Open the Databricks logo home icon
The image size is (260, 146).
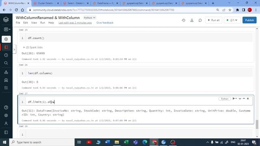point(6,20)
